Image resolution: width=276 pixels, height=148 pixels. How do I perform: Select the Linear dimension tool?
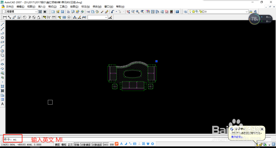point(5,17)
